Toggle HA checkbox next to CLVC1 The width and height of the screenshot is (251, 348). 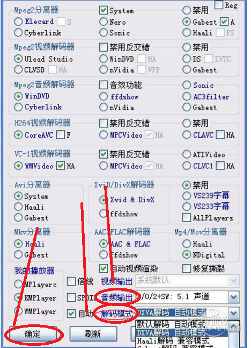coord(220,166)
